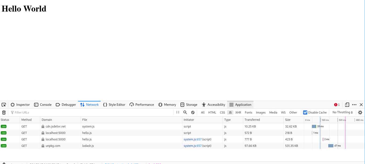Toggle the JS request filter
Image resolution: width=365 pixels, height=164 pixels.
[230, 112]
